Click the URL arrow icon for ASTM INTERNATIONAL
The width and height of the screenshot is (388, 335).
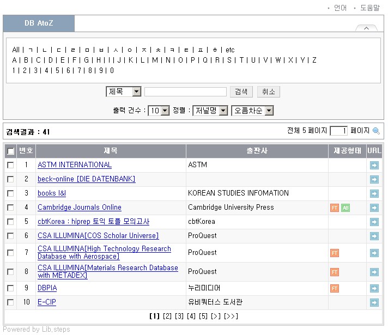click(374, 165)
